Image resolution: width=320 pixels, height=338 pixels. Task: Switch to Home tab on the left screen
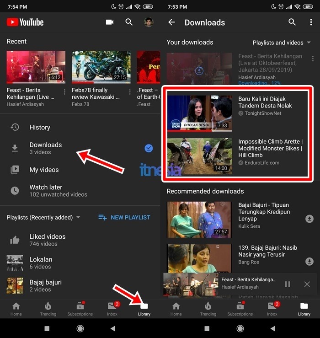(16, 309)
